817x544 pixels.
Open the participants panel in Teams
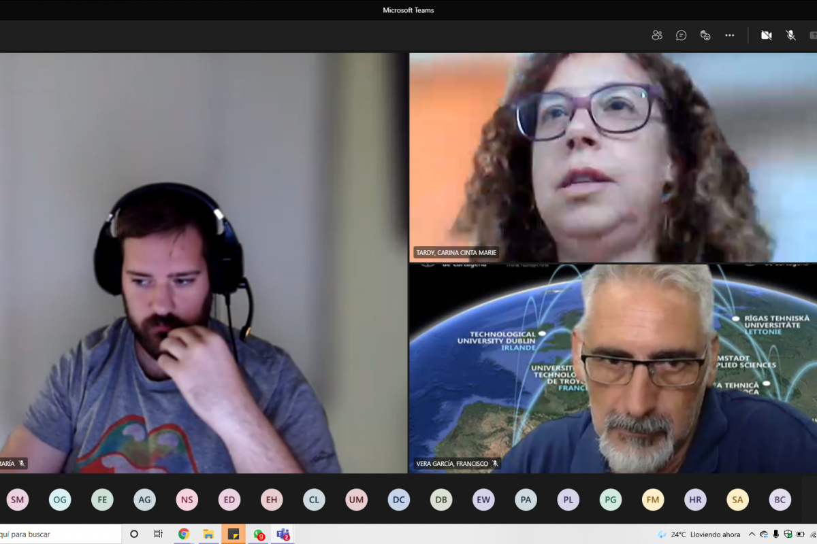pyautogui.click(x=657, y=35)
